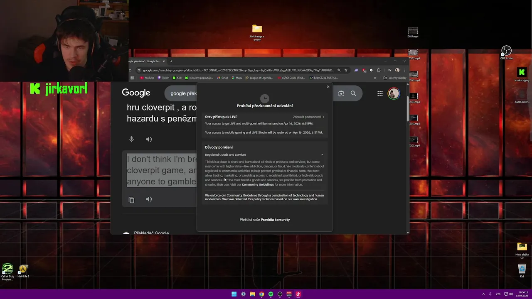Click the microphone icon in the system tray
Screen dimensions: 532x299
click(x=490, y=294)
